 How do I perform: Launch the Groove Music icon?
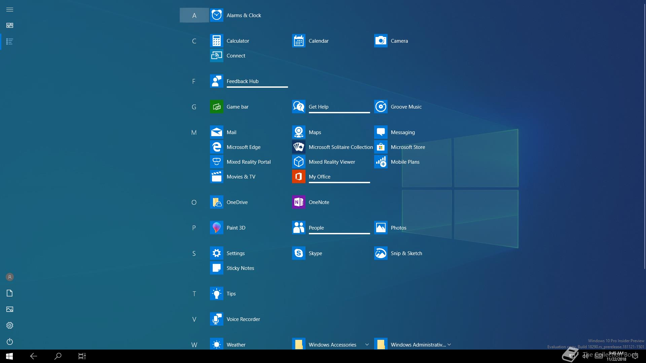click(381, 107)
